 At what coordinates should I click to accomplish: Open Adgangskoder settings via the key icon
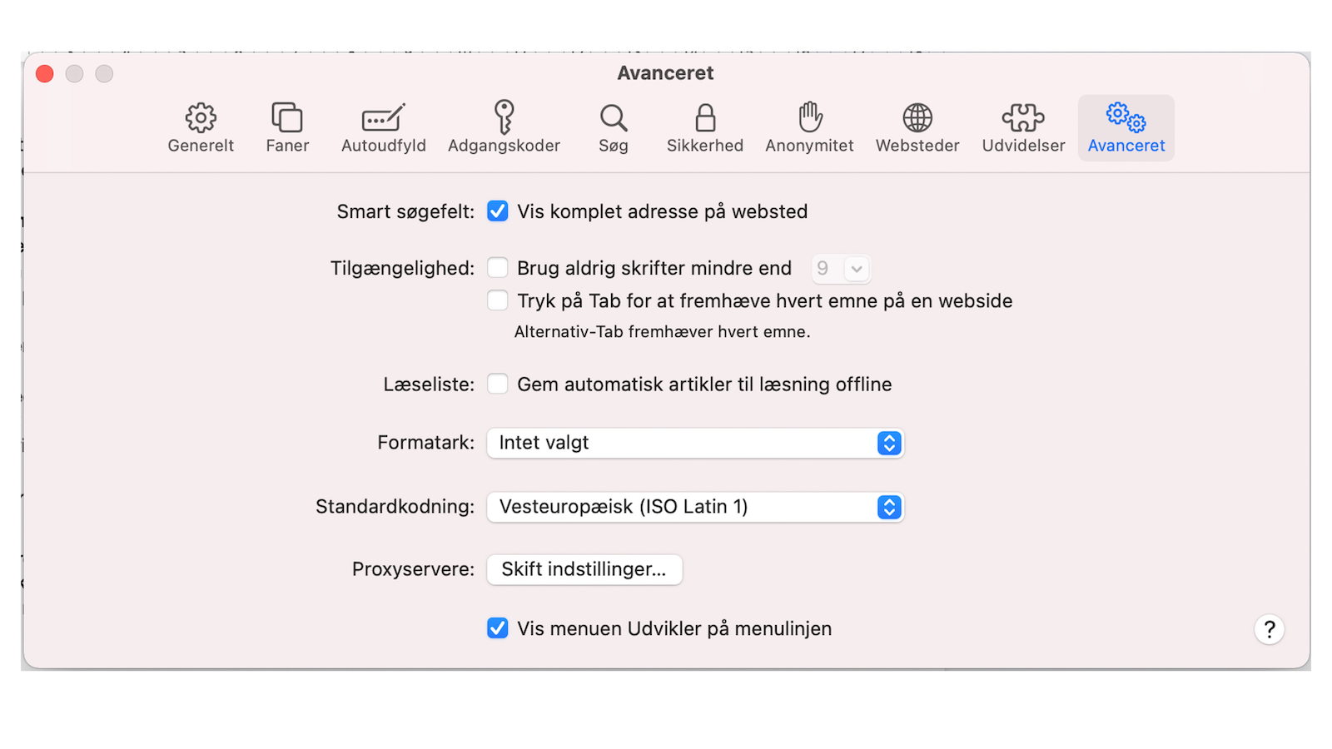click(x=504, y=126)
